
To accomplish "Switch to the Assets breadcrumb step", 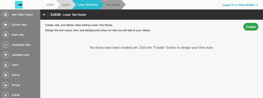I will (66, 5).
